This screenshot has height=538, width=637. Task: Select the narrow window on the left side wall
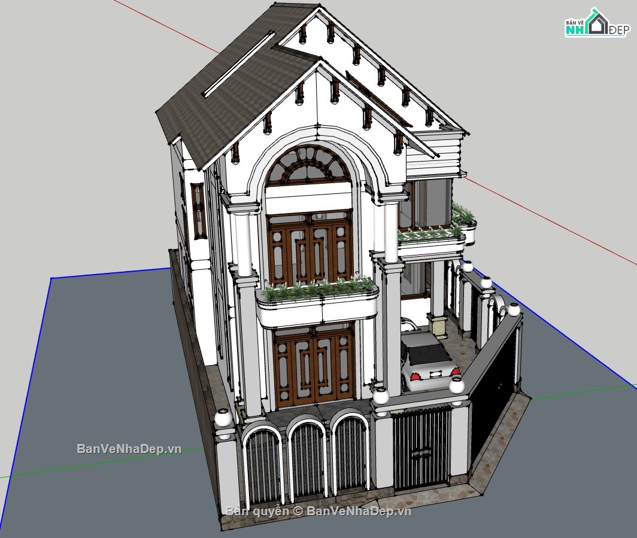tap(198, 209)
